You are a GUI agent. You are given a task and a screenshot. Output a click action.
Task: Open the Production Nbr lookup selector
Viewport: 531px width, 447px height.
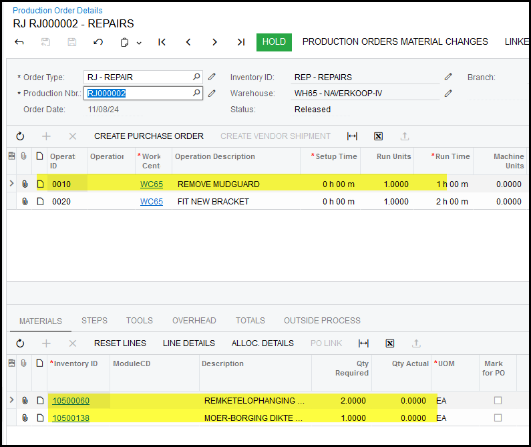(x=196, y=93)
